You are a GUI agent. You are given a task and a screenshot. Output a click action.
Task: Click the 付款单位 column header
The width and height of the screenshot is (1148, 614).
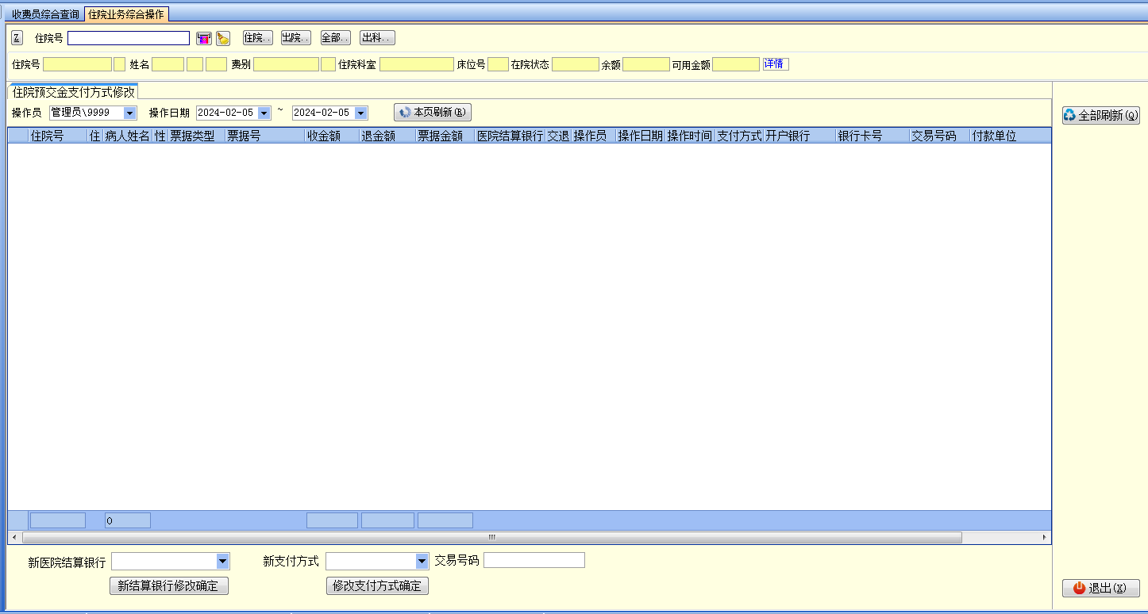click(1011, 136)
